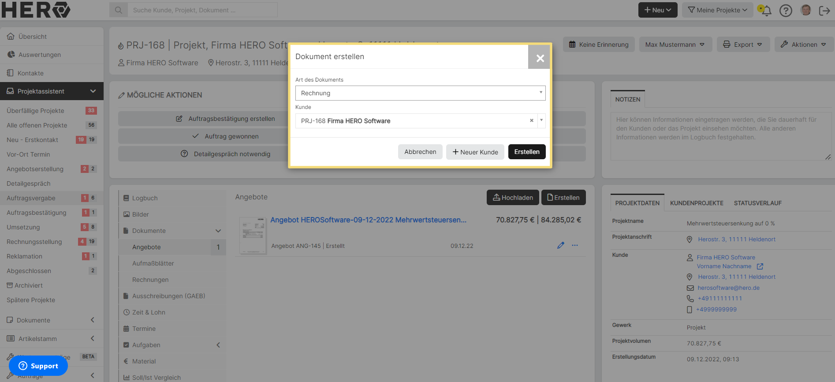Select the PROJEKTDATEN tab
Viewport: 835px width, 382px height.
(637, 203)
